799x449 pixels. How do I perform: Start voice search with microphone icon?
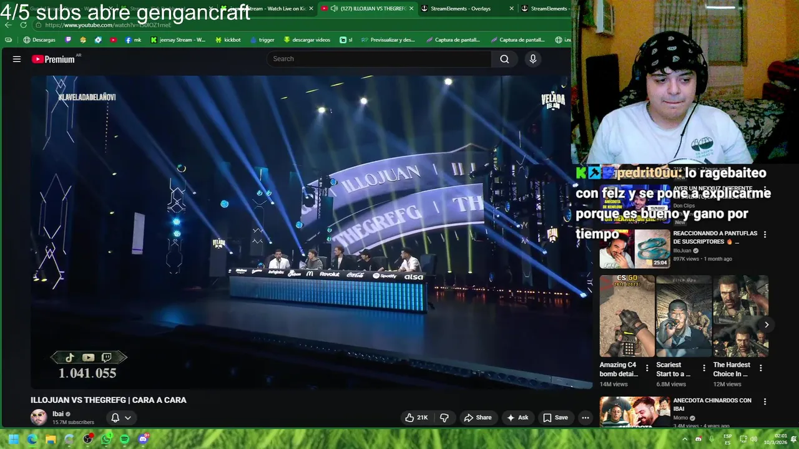(532, 59)
